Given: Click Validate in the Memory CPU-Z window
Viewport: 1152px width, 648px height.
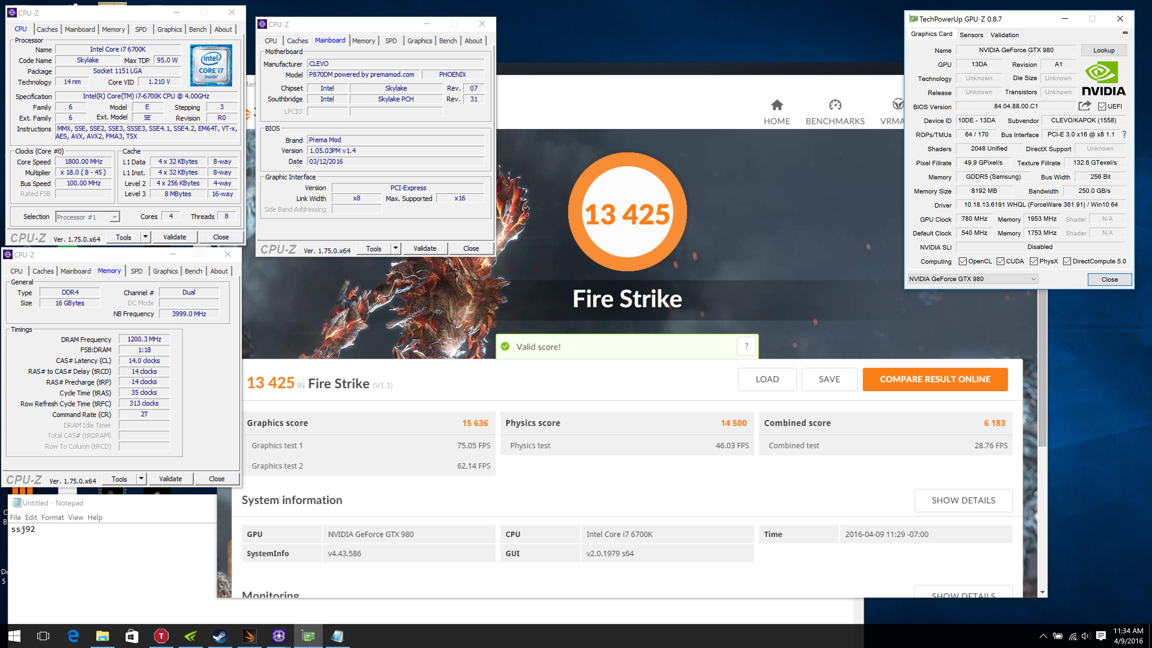Looking at the screenshot, I should 171,479.
